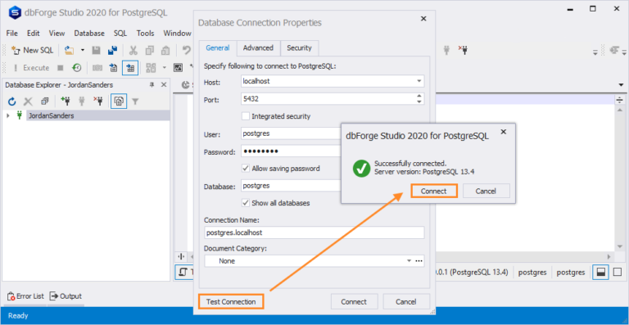Click Cancel in the success message box
The height and width of the screenshot is (325, 629).
pos(486,192)
